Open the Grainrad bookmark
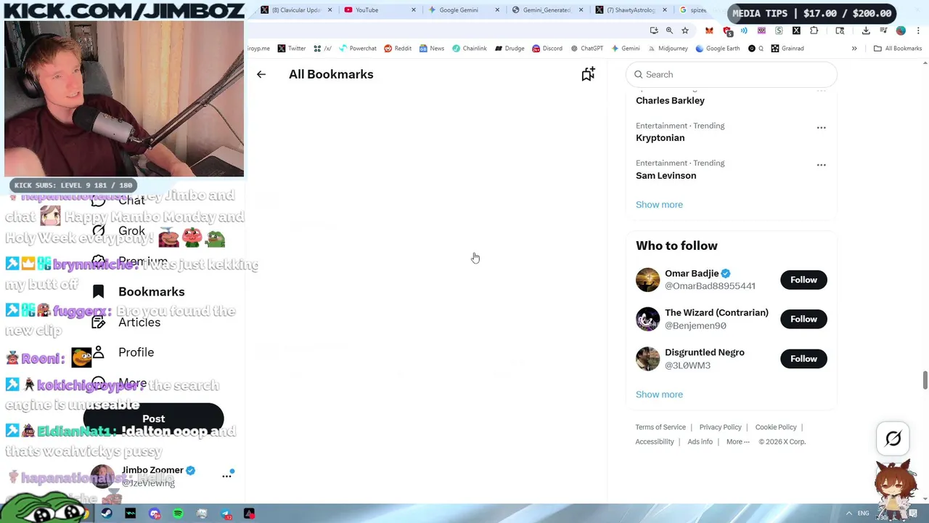Image resolution: width=929 pixels, height=523 pixels. pyautogui.click(x=787, y=49)
